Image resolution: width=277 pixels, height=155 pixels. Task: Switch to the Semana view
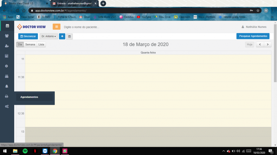(30, 44)
